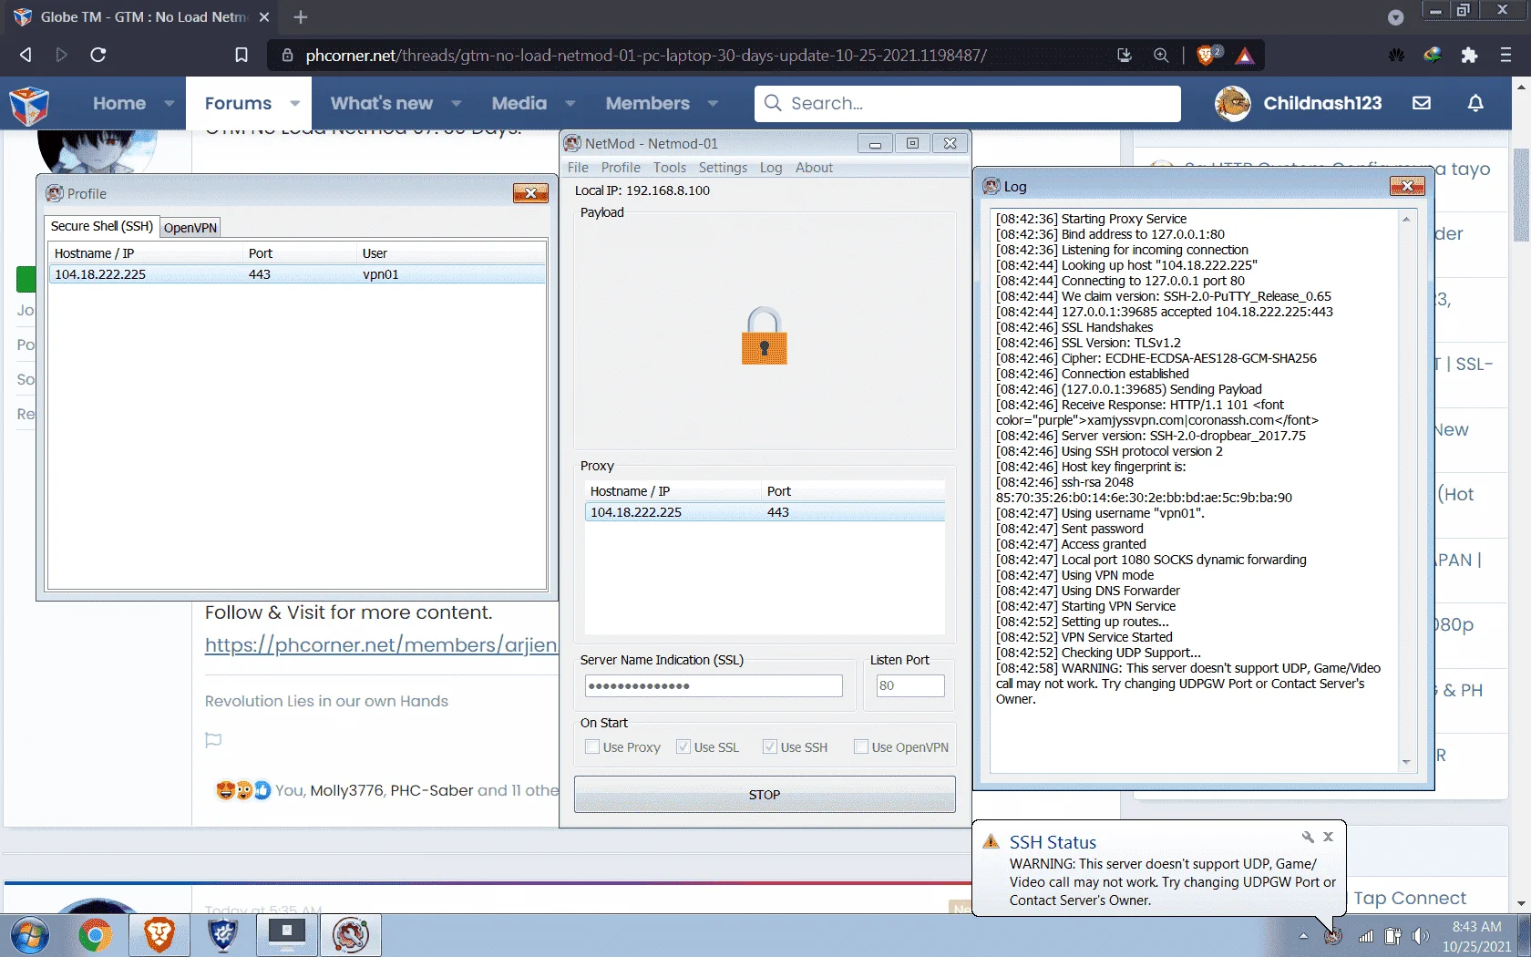1531x957 pixels.
Task: Dismiss the SSH Status balloon
Action: [x=1329, y=837]
